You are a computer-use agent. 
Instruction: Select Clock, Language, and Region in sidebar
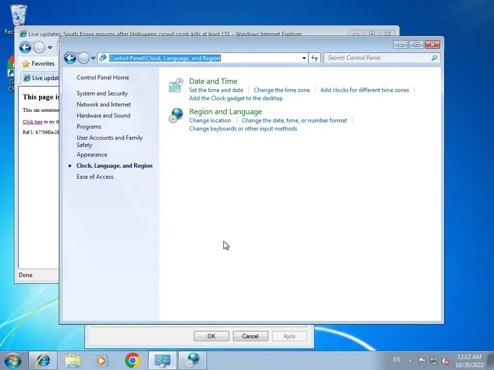(114, 166)
